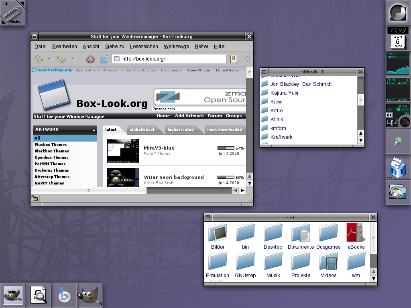Click the blue reload page button
Image resolution: width=411 pixels, height=308 pixels.
[x=104, y=59]
